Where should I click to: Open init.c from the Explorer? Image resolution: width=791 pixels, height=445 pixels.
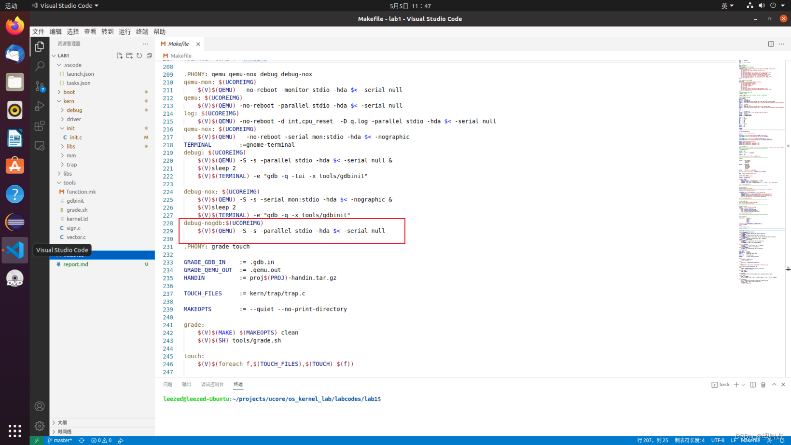pos(76,137)
